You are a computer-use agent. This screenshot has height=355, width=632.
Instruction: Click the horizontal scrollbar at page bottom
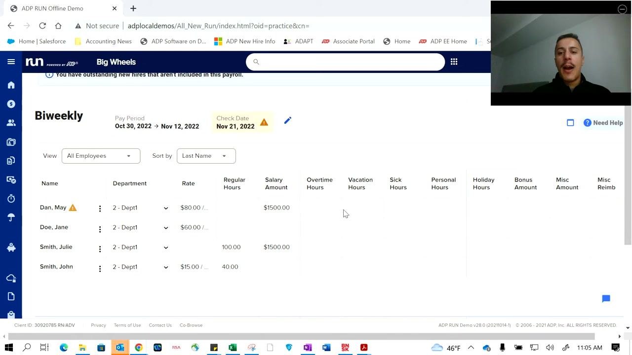point(301,337)
